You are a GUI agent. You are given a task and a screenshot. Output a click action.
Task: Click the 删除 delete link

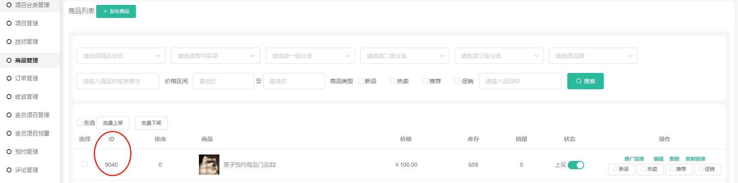(675, 159)
